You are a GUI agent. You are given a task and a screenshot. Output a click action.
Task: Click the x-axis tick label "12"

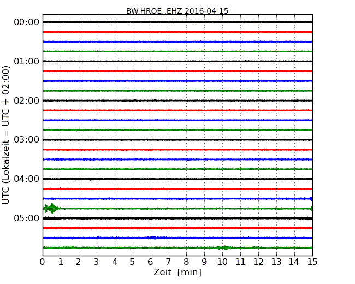pyautogui.click(x=258, y=262)
